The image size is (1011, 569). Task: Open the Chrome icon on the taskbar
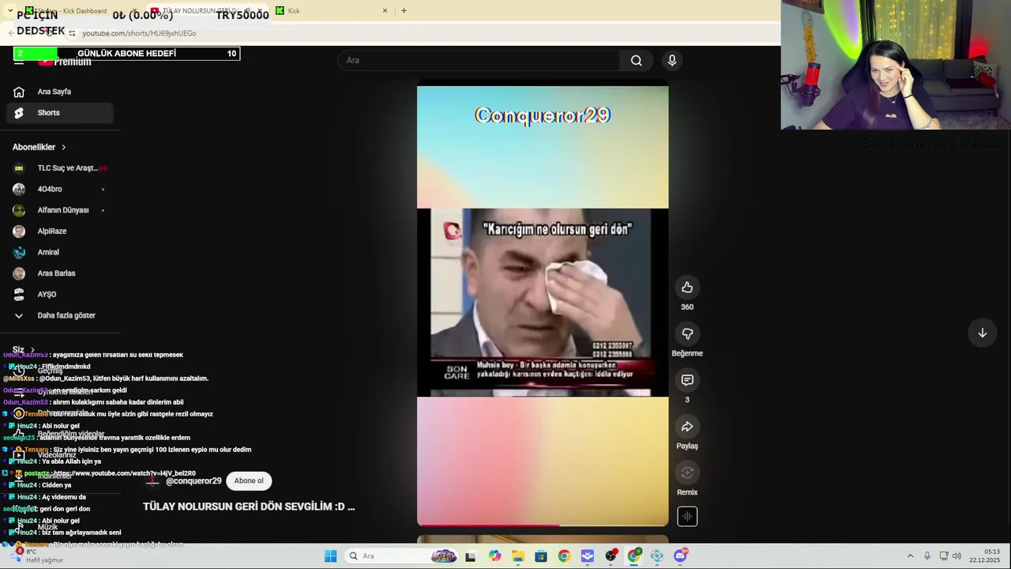(x=564, y=556)
